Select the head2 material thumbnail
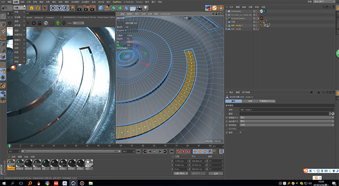The image size is (339, 186). click(x=63, y=165)
